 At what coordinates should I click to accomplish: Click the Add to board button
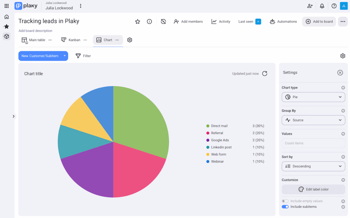pyautogui.click(x=319, y=21)
